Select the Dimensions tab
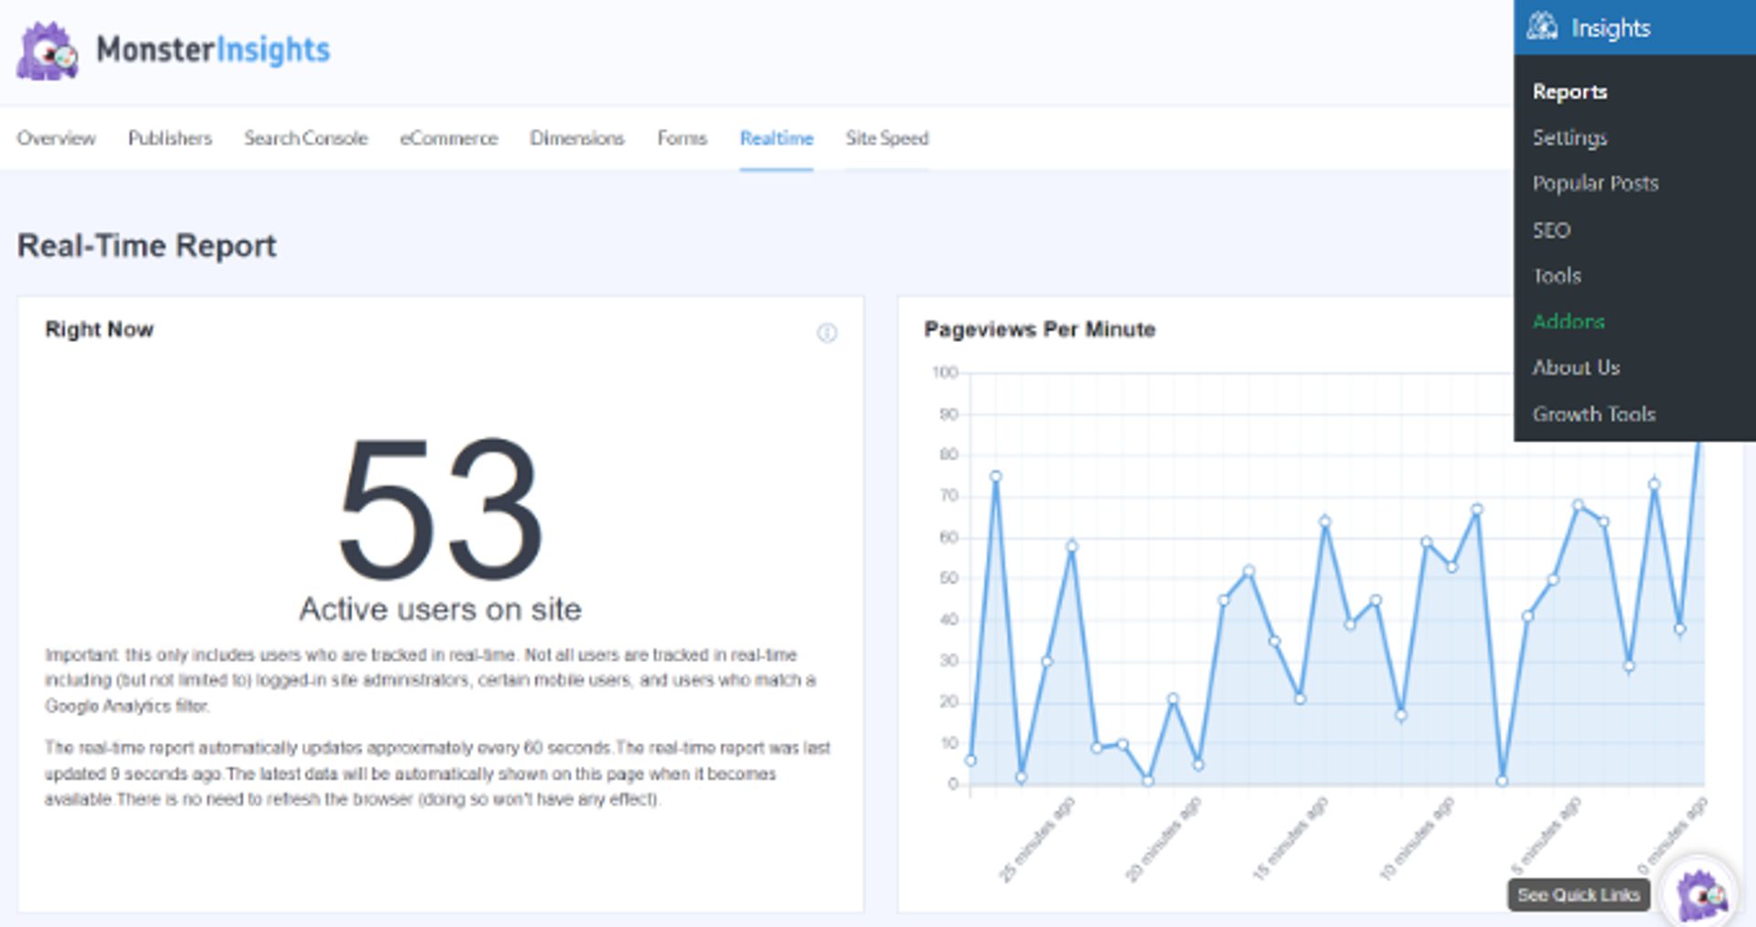Screen dimensions: 1756x927 [x=577, y=139]
